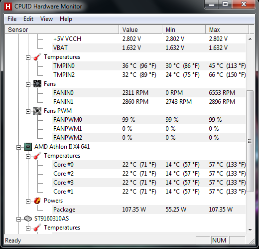Select the TMPIN0 row
This screenshot has height=249, width=259.
click(149, 66)
